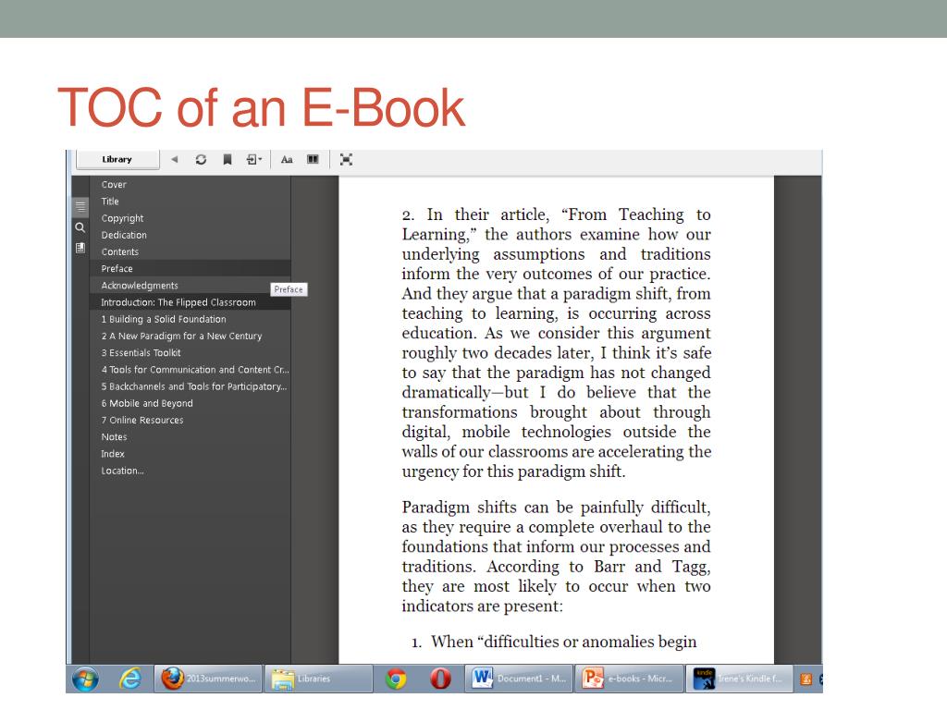Switch to Irene's Kindle taskbar item
Screen dimensions: 947x710
pyautogui.click(x=739, y=679)
